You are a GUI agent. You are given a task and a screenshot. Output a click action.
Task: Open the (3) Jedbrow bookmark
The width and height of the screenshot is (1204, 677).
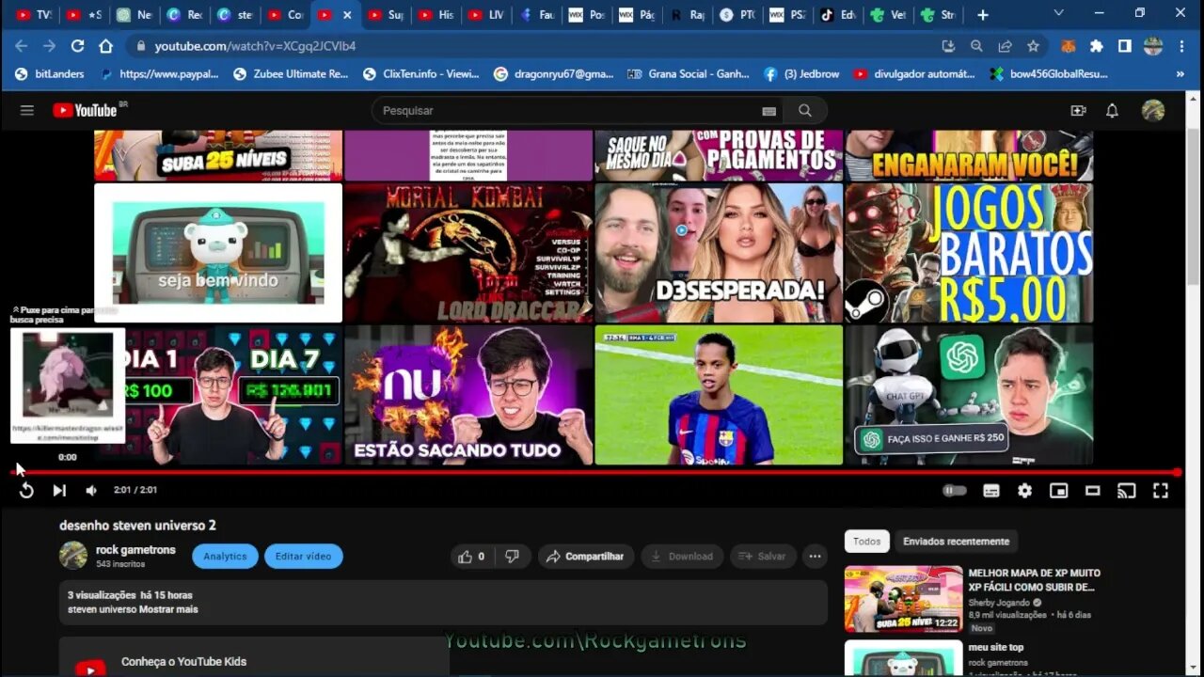coord(801,73)
